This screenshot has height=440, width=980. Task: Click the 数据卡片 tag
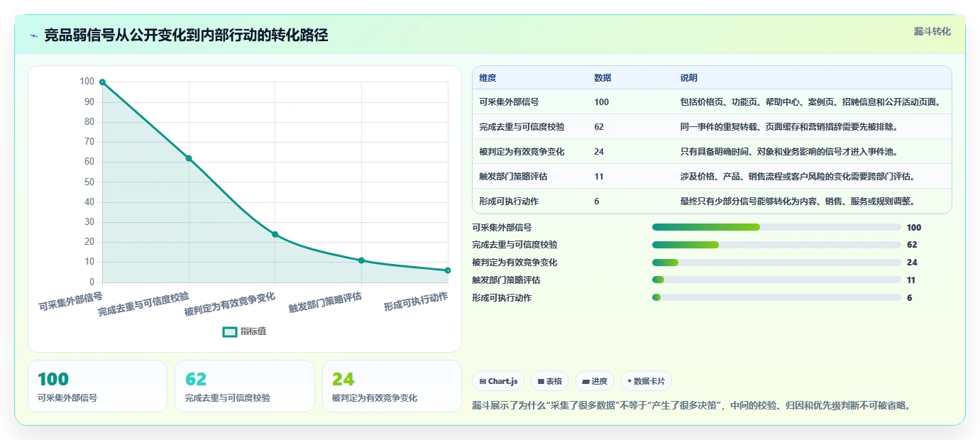(646, 381)
